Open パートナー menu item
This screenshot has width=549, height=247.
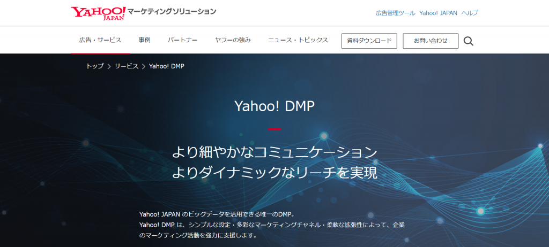(x=182, y=40)
